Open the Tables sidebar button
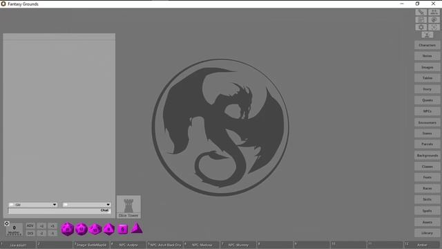 coord(427,78)
